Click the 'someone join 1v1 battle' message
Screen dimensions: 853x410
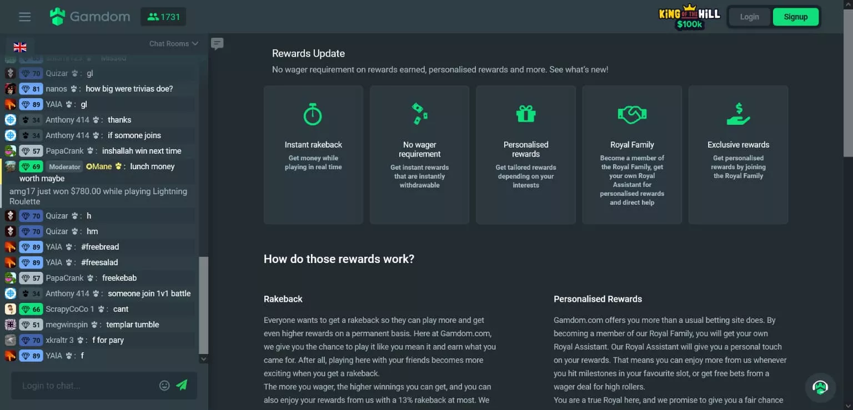pos(149,293)
